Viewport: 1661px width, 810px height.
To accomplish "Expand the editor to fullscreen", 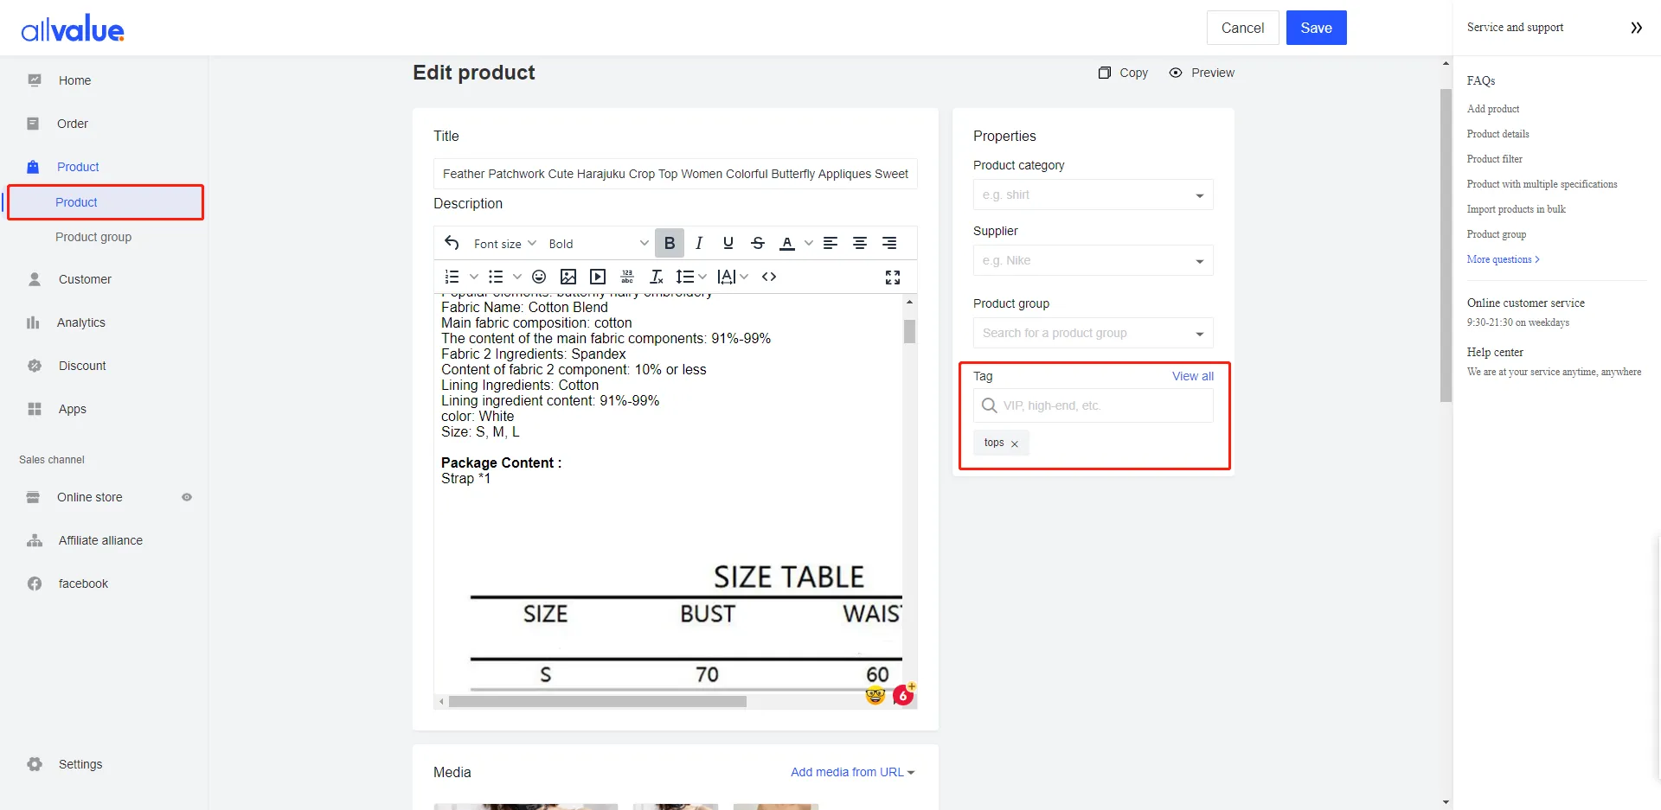I will [893, 277].
